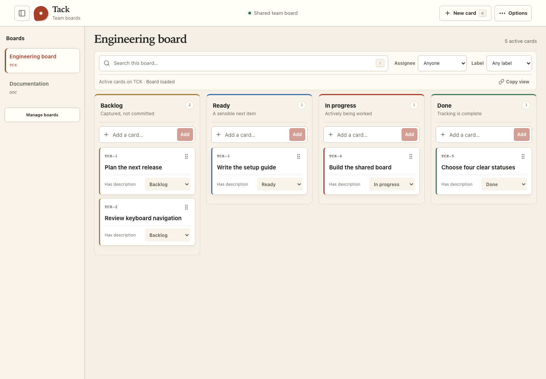Click Add button in Ready column
This screenshot has height=379, width=546.
[297, 135]
